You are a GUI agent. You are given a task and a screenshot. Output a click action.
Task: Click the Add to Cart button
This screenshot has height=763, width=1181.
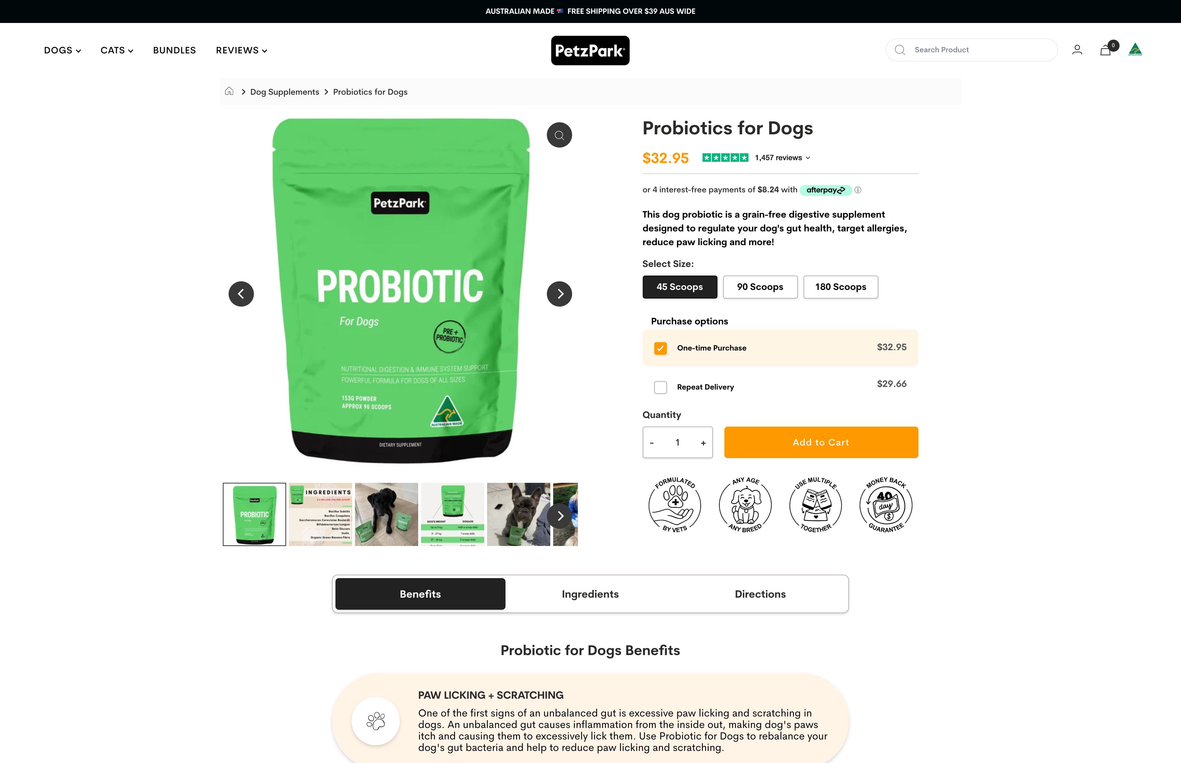tap(821, 442)
